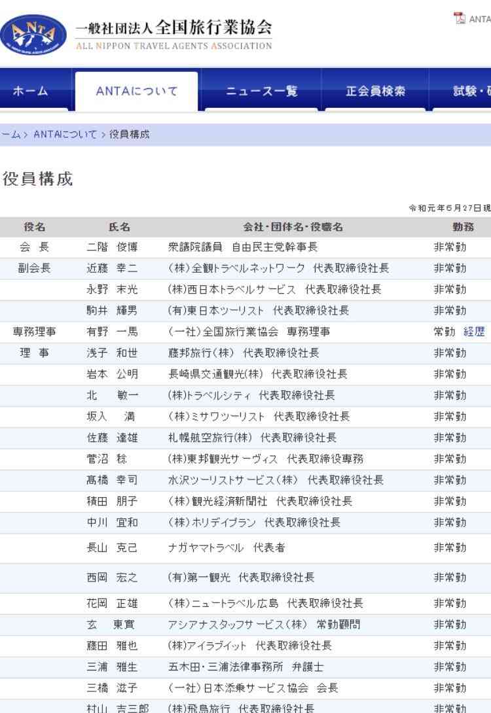
Task: Select the name 花岡 正雄
Action: pyautogui.click(x=112, y=603)
